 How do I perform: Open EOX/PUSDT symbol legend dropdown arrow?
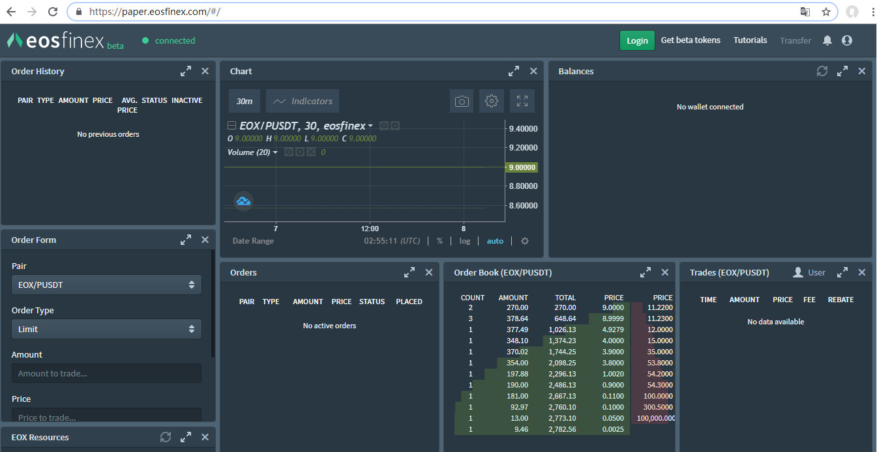click(x=370, y=126)
